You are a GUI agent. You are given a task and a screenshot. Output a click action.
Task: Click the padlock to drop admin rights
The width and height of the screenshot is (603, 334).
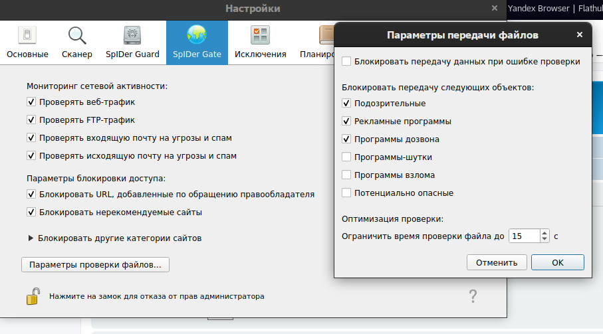point(33,296)
